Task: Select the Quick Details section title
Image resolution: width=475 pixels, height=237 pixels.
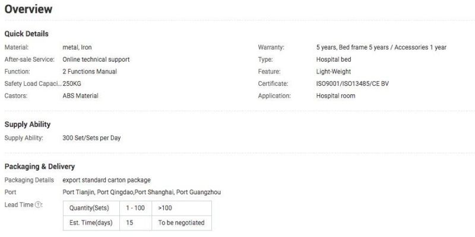Action: pyautogui.click(x=26, y=34)
